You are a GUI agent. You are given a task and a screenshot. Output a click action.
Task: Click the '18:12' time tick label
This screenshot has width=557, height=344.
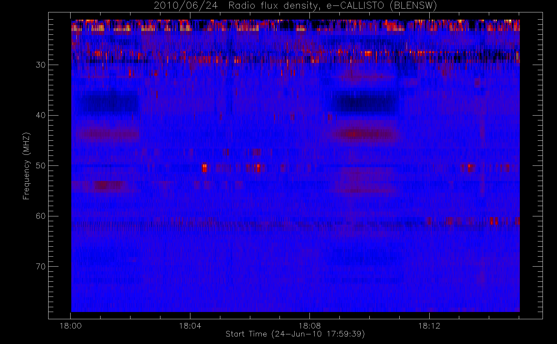429,326
